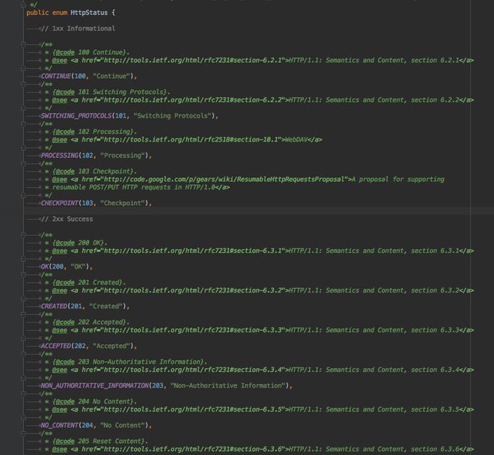This screenshot has height=455, width=494.
Task: Fold the Javadoc beginning above 103 Checkpoint
Action: (23, 164)
